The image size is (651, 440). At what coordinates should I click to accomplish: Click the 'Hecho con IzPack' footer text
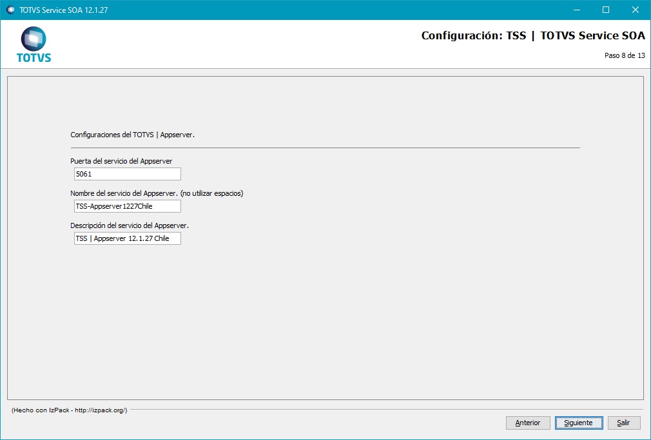70,410
